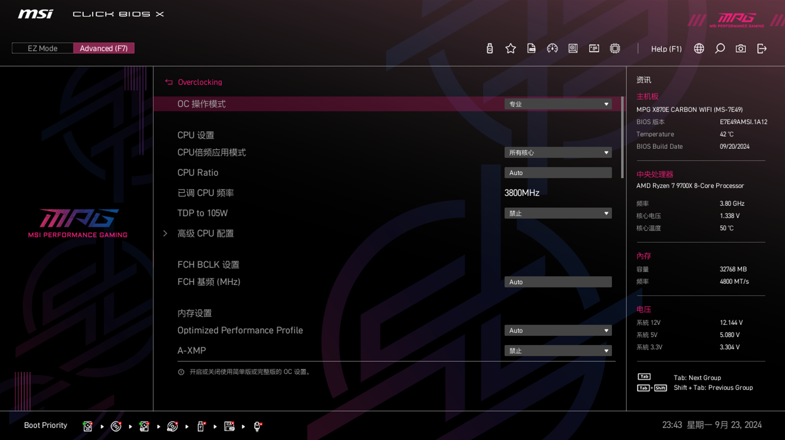Screen dimensions: 785x440
Task: Click the 内存设置 section heading
Action: (195, 313)
